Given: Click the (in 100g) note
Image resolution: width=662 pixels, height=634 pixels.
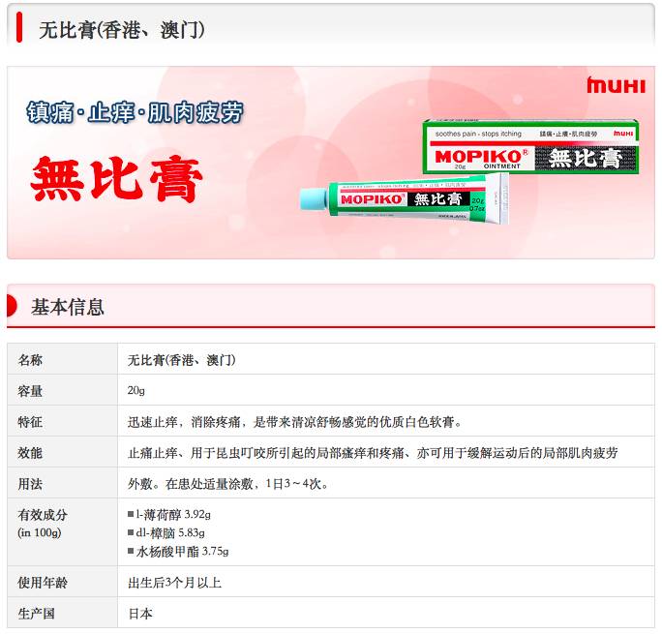Looking at the screenshot, I should click(x=40, y=532).
